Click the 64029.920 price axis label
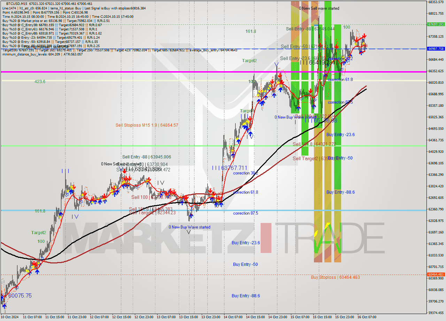The image size is (446, 321). tap(436, 152)
